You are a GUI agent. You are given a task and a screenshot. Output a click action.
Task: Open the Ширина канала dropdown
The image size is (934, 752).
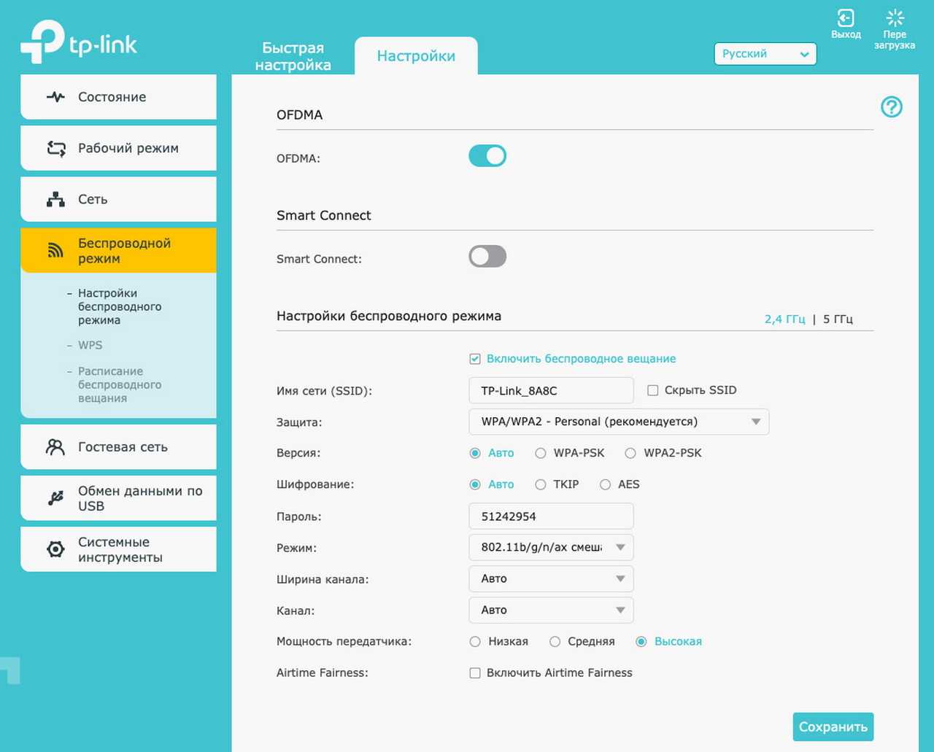551,578
